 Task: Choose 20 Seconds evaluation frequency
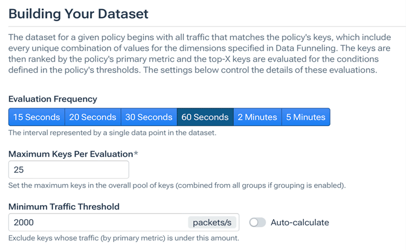click(x=92, y=117)
